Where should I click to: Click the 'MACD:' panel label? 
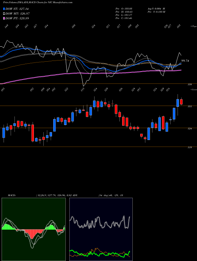click(x=11, y=195)
